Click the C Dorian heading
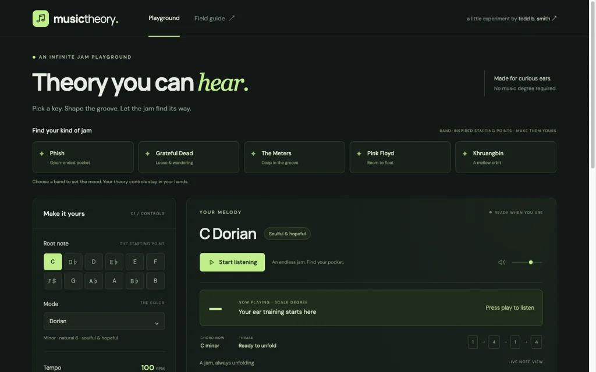The width and height of the screenshot is (596, 372). click(x=228, y=234)
